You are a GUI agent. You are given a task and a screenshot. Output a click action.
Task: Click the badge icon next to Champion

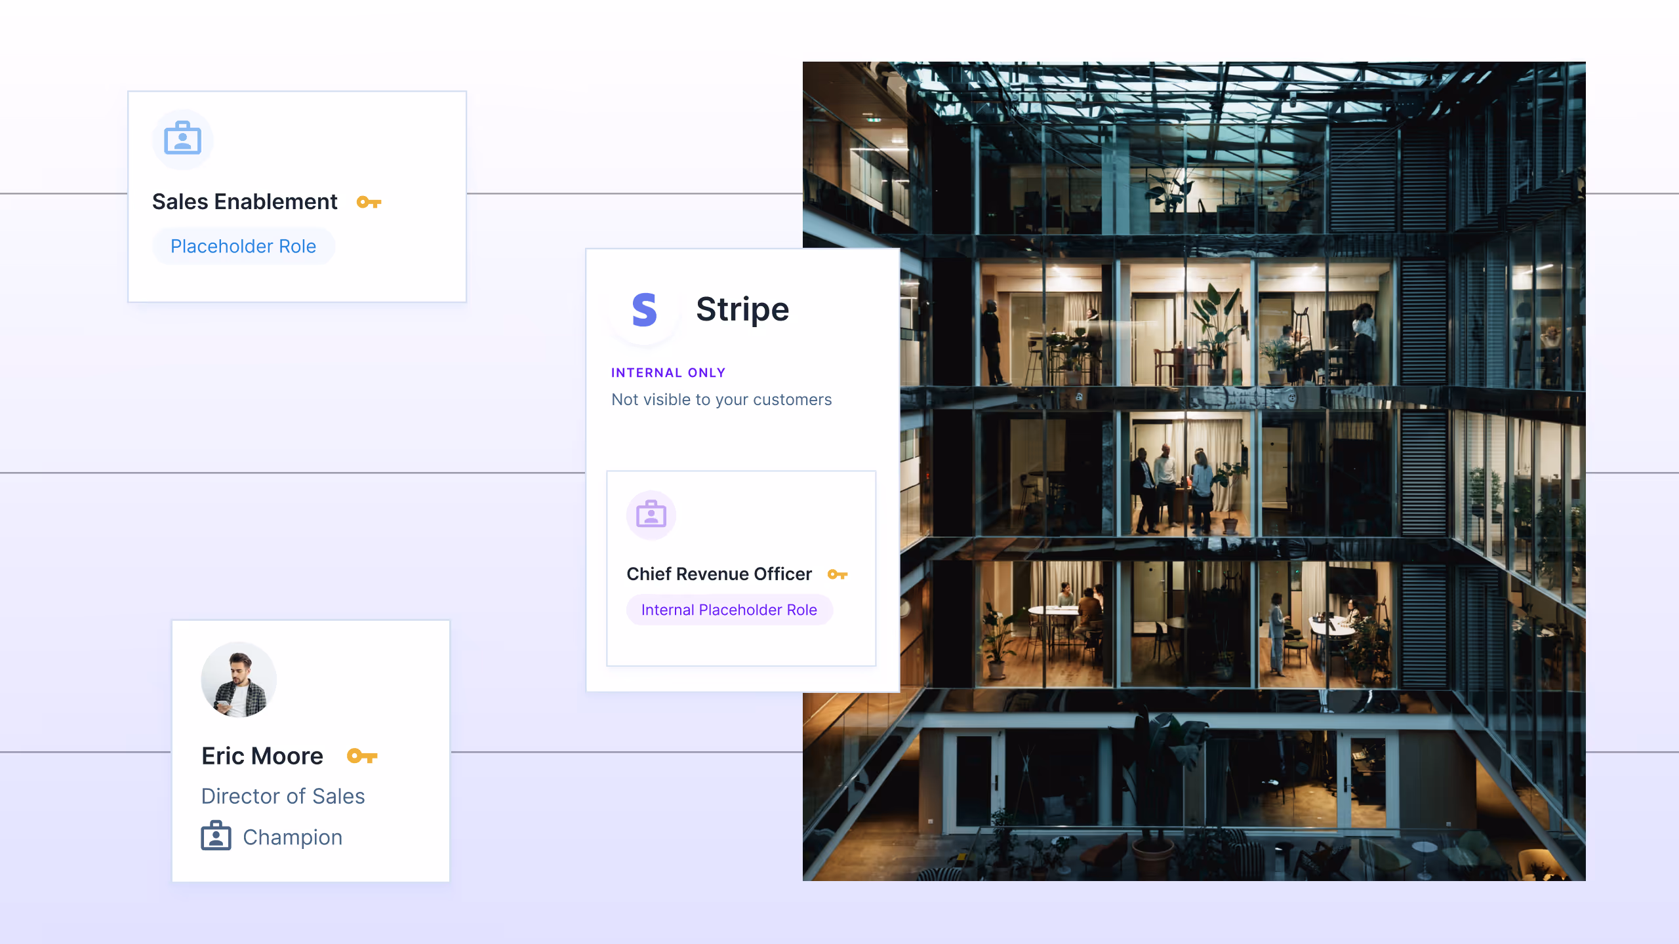[216, 836]
